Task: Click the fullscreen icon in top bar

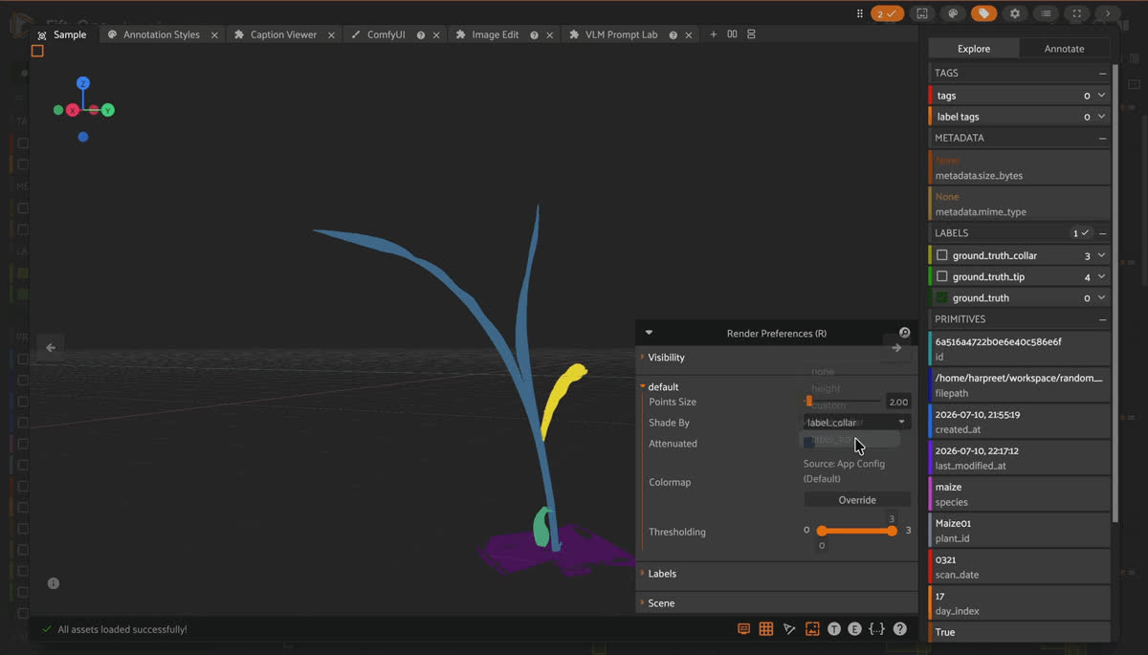Action: point(1077,13)
